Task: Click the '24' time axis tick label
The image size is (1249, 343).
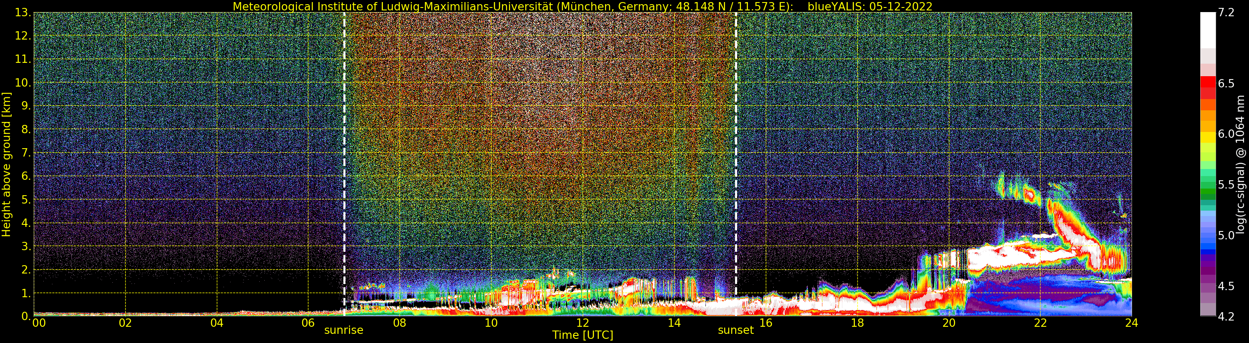Action: [1131, 323]
